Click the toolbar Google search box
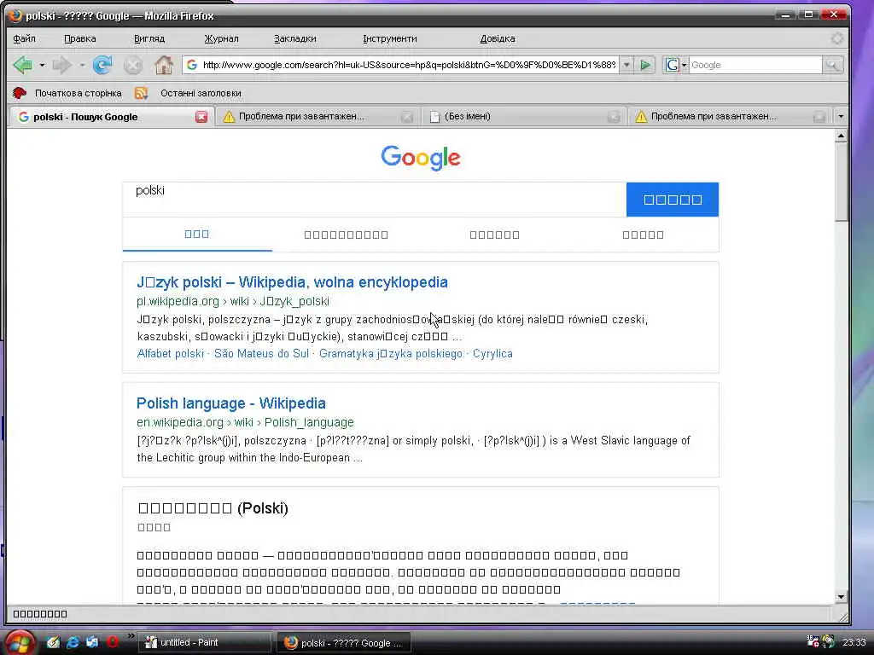 coord(755,65)
